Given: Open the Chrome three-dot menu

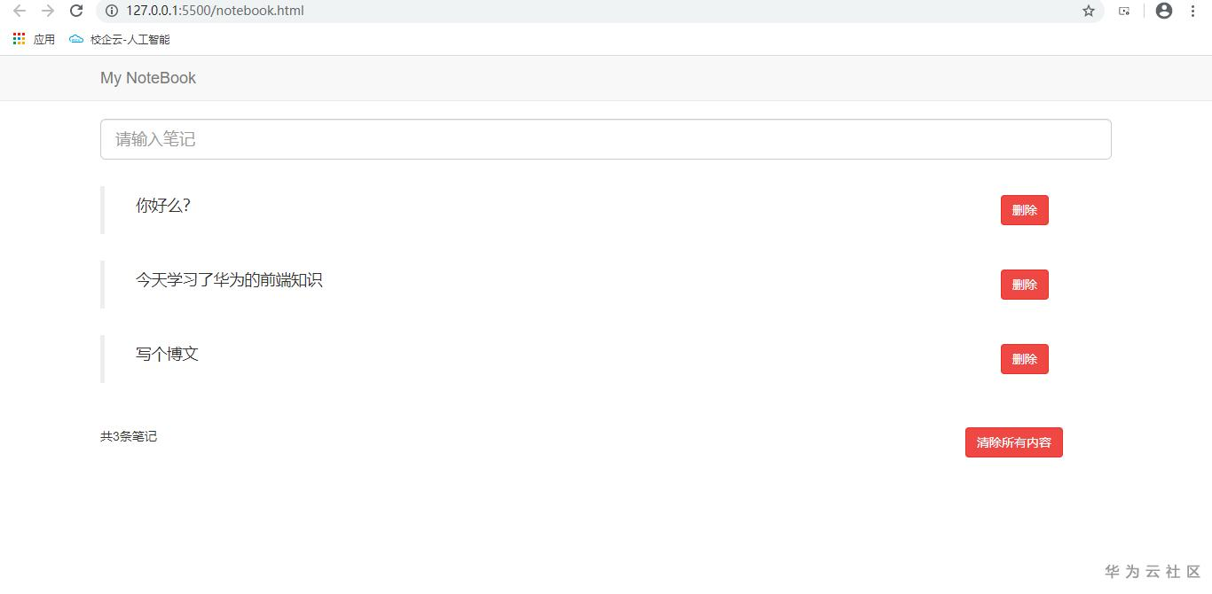Looking at the screenshot, I should pyautogui.click(x=1192, y=11).
